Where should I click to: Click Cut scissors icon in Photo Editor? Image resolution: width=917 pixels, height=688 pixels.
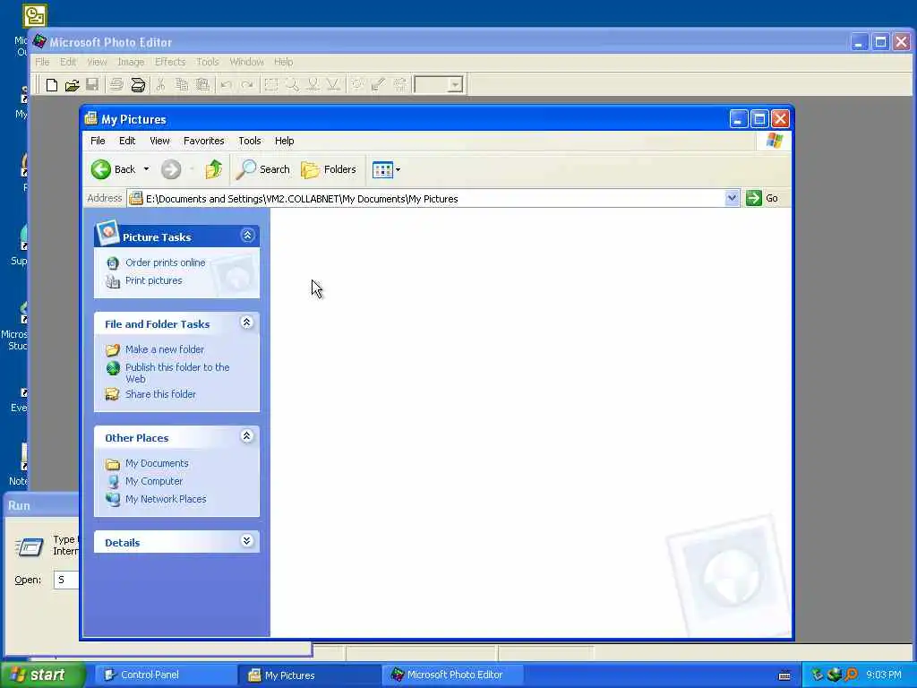pyautogui.click(x=160, y=85)
